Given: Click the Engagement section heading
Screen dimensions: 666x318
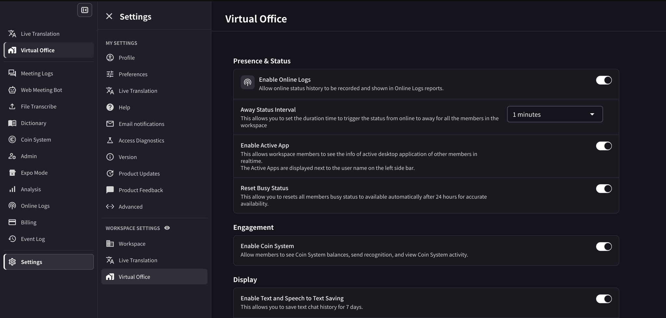Looking at the screenshot, I should point(253,227).
